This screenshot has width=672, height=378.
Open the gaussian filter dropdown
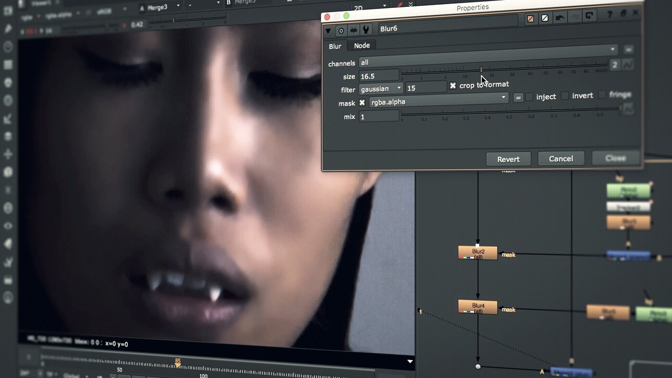click(x=381, y=88)
